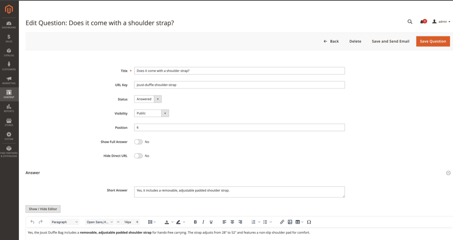
Task: Open the admin account menu
Action: 441,22
